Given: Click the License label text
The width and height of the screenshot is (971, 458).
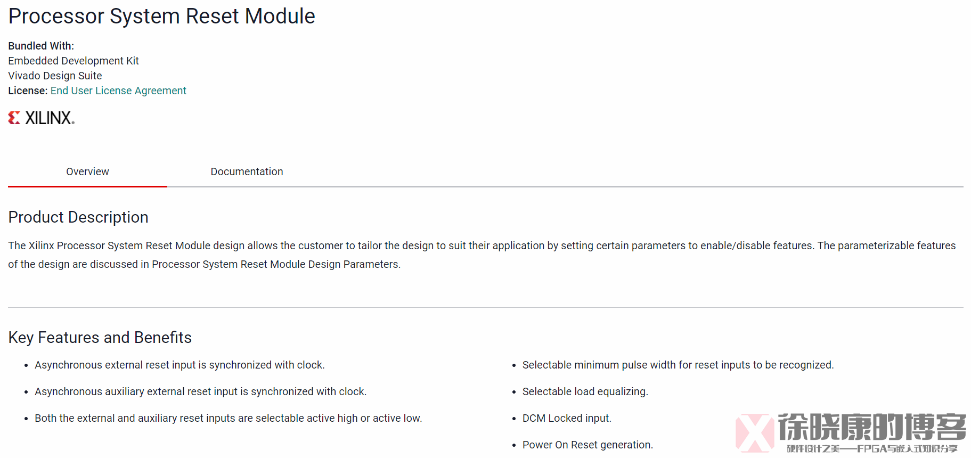Looking at the screenshot, I should point(28,91).
